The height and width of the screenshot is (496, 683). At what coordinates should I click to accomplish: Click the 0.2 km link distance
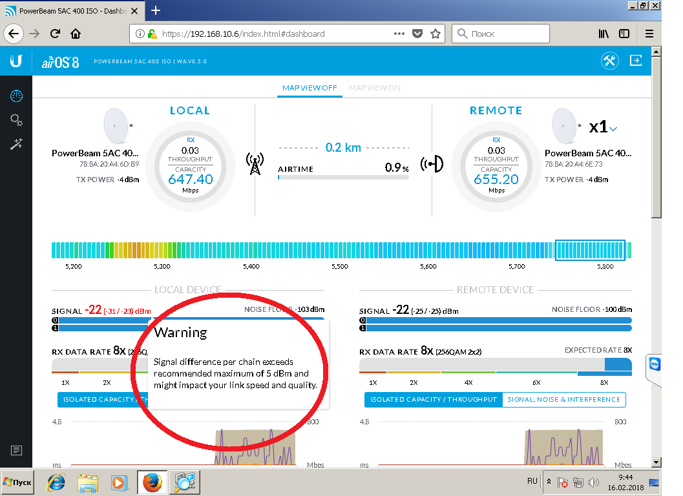343,148
